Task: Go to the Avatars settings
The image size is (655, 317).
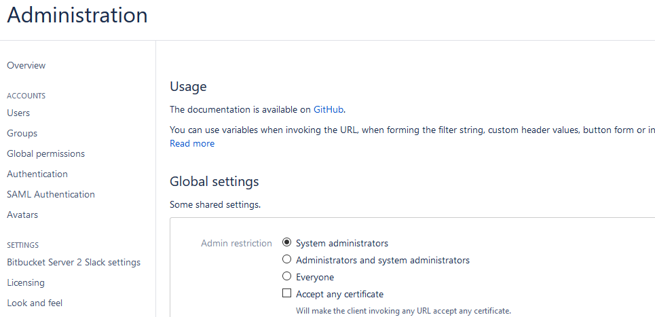Action: pyautogui.click(x=22, y=215)
